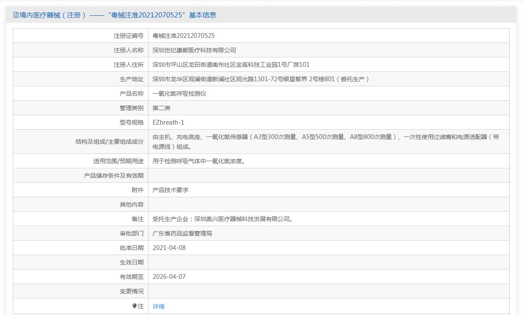Click the 生效日期 row label

131,262
